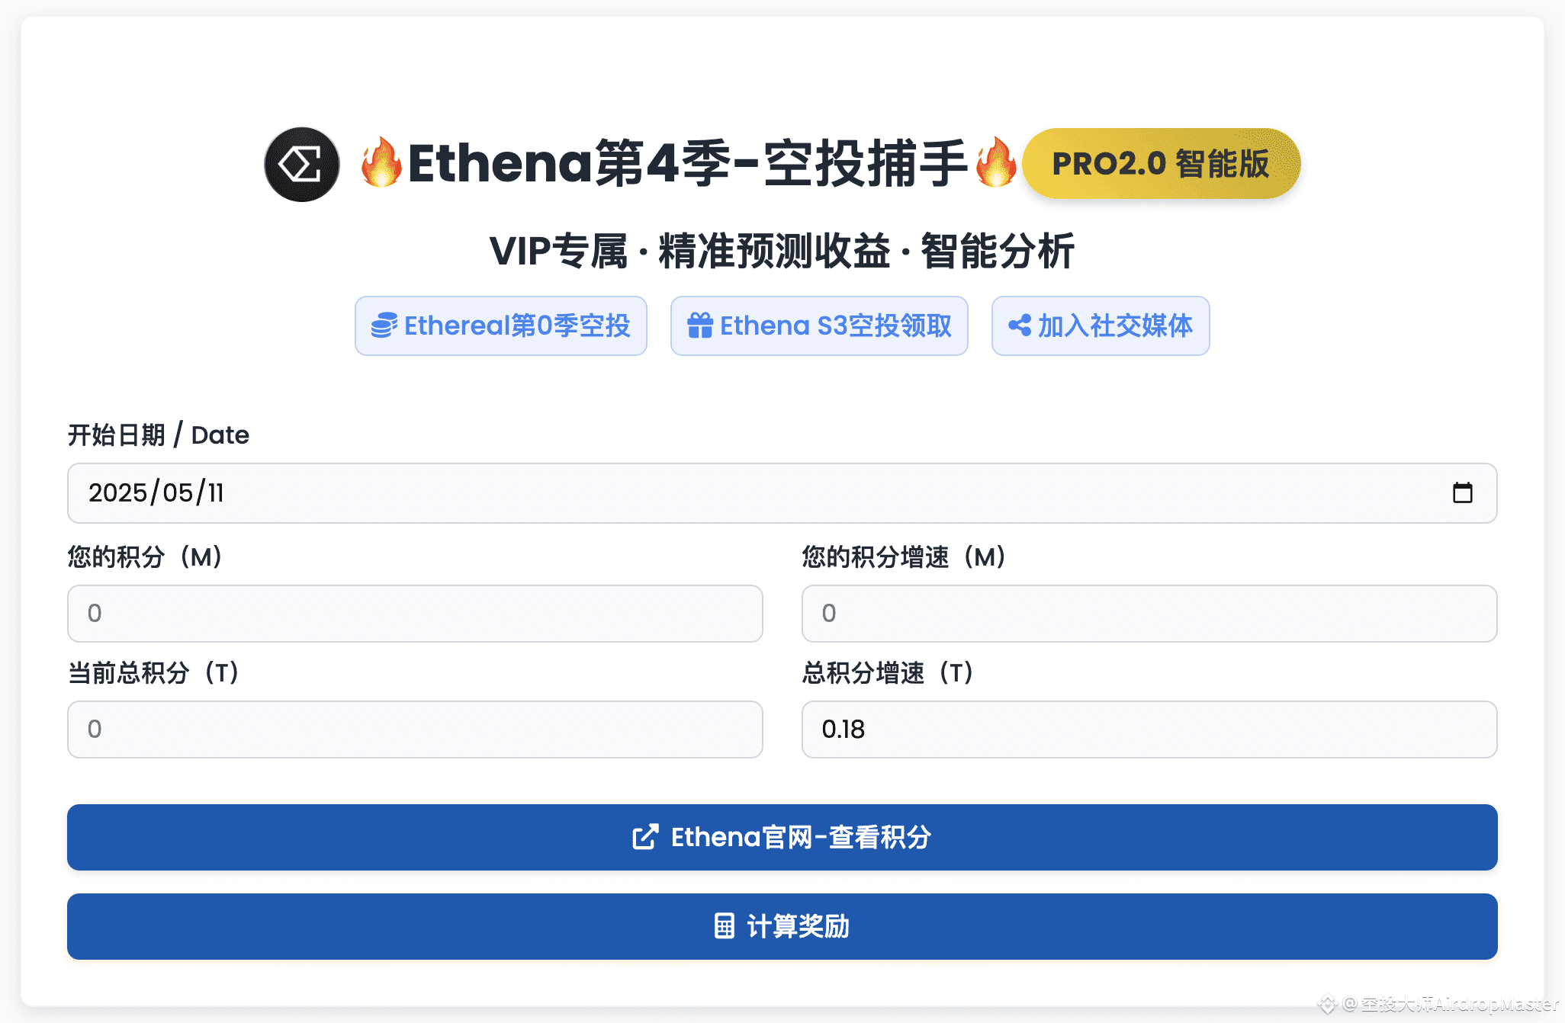This screenshot has width=1565, height=1023.
Task: Click Ethena官网-查看积分 button
Action: click(782, 837)
